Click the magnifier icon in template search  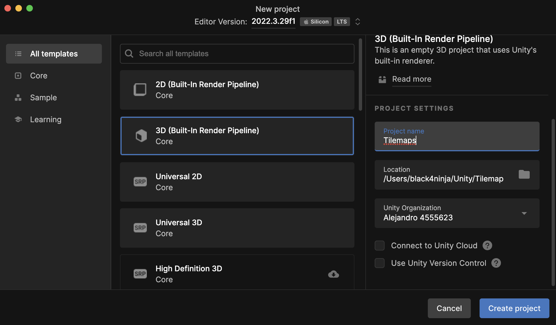coord(129,54)
